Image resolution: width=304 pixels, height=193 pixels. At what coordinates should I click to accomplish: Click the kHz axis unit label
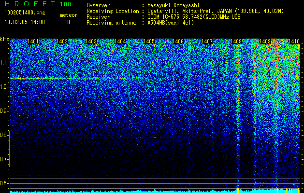(4, 39)
